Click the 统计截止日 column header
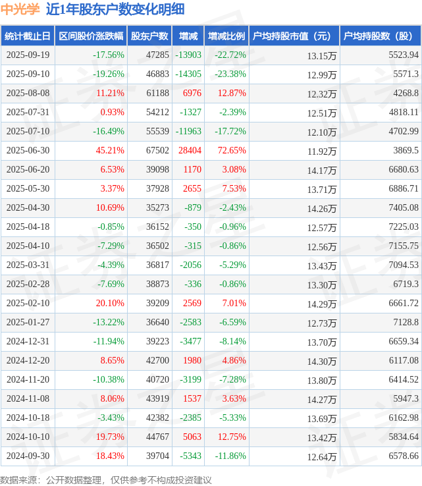This screenshot has height=486, width=422. click(x=27, y=36)
